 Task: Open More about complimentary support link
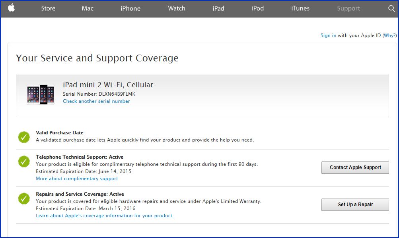[77, 179]
